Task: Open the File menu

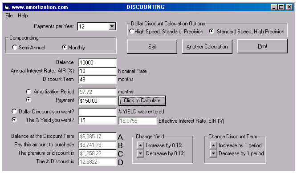Action: [x=9, y=16]
